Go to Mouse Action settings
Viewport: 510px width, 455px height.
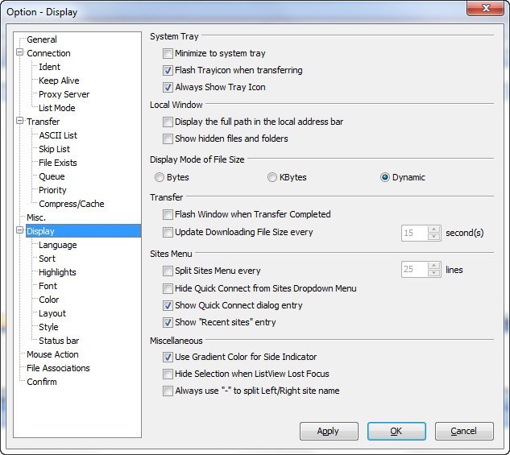point(52,354)
